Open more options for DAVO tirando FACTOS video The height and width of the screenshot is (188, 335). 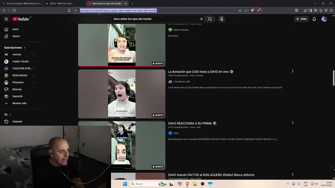(x=293, y=174)
